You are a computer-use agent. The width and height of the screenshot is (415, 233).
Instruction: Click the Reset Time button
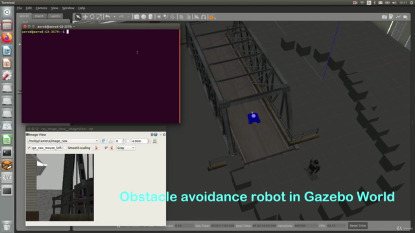(357, 226)
